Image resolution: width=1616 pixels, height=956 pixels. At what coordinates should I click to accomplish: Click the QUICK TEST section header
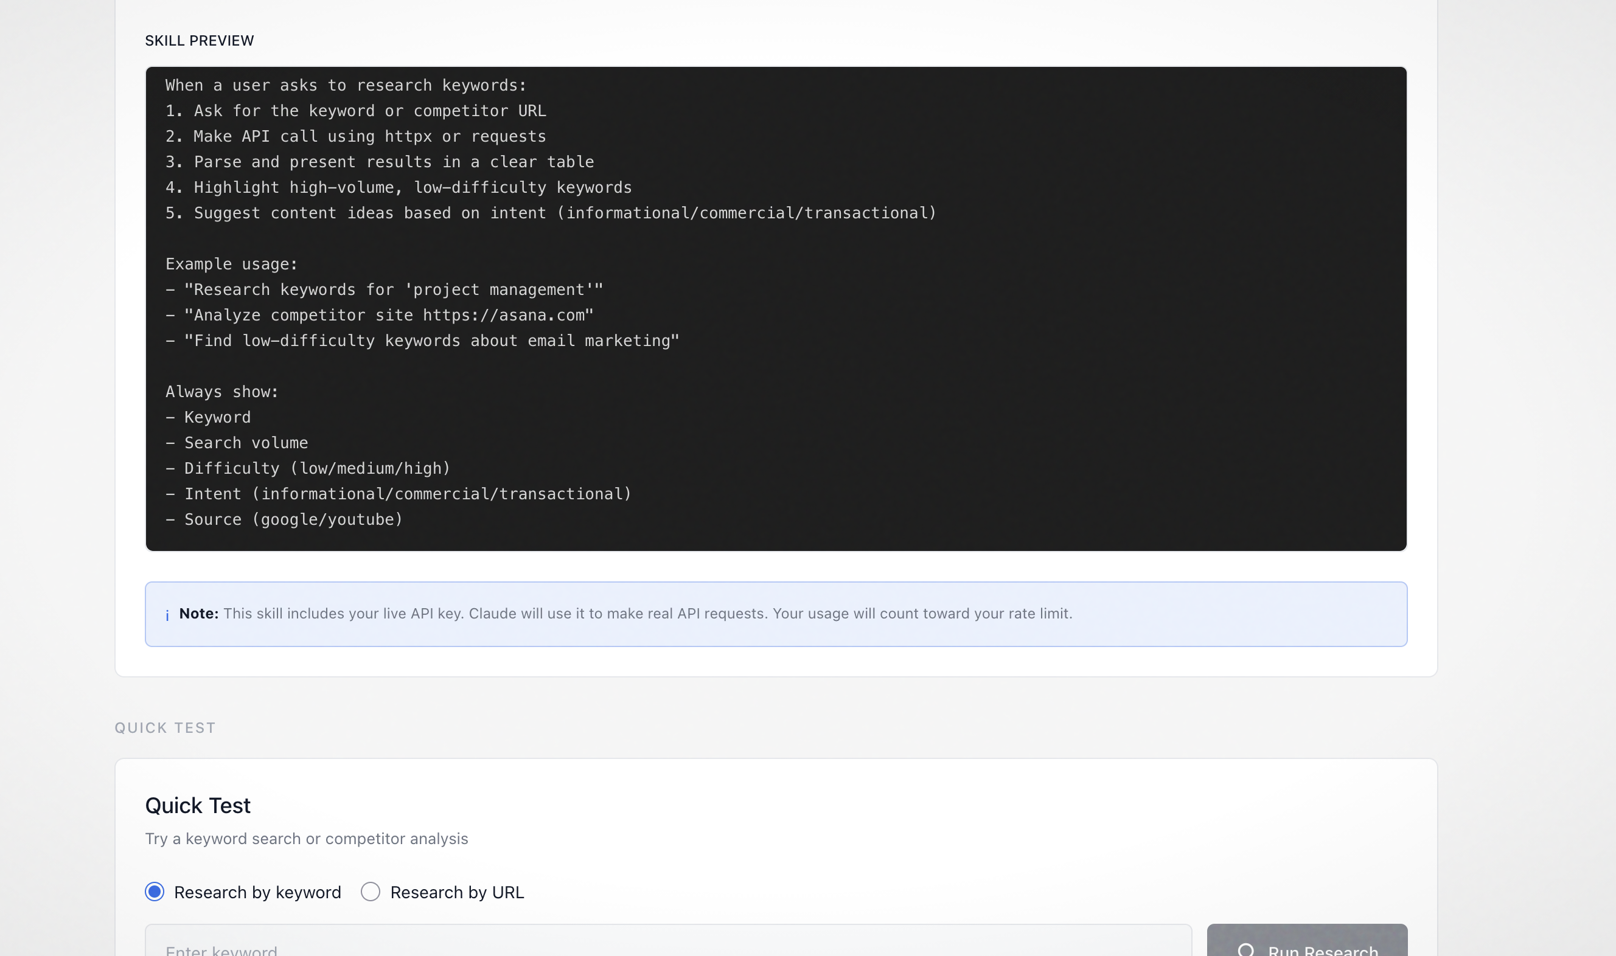click(165, 728)
